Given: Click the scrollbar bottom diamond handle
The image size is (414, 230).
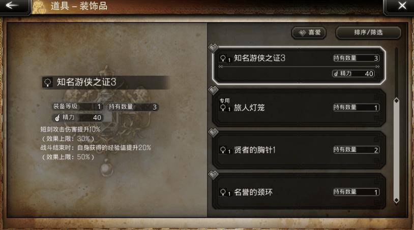Looking at the screenshot, I should (396, 200).
